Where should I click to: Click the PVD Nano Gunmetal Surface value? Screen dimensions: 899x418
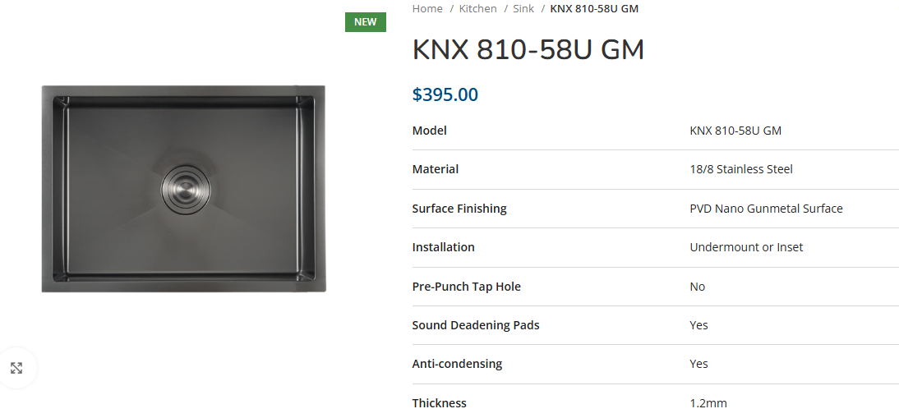766,209
